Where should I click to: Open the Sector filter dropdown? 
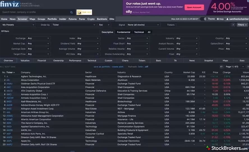pos(137,38)
